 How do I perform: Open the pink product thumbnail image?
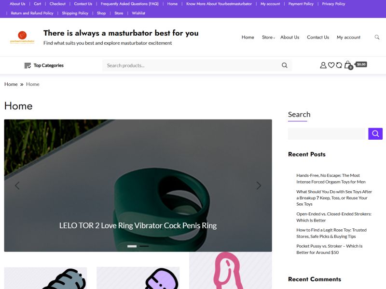click(231, 270)
